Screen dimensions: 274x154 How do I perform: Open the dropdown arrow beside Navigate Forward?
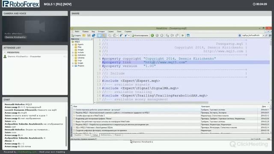pyautogui.click(x=129, y=36)
